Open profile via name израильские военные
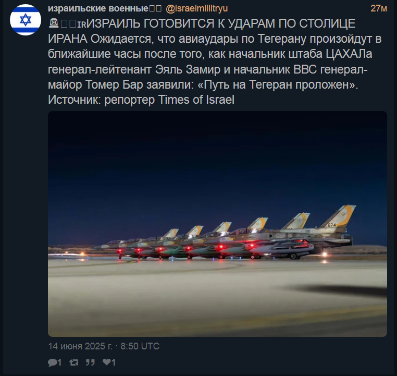 click(98, 9)
